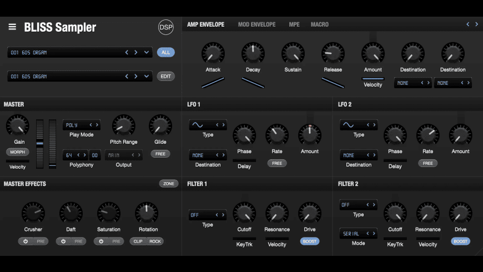The width and height of the screenshot is (483, 272).
Task: Enable Filter 2 Drive BOOST
Action: (460, 241)
